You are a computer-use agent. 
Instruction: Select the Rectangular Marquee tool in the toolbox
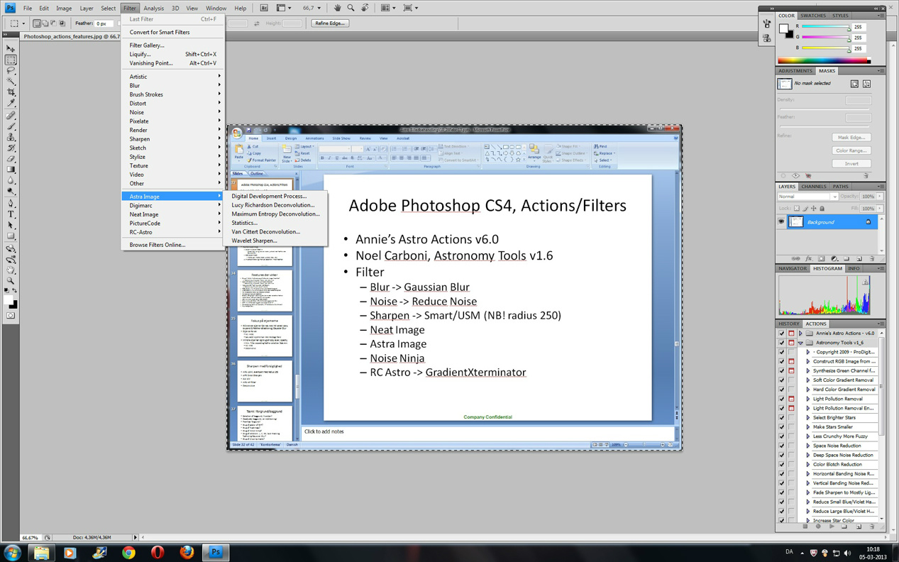pos(11,60)
